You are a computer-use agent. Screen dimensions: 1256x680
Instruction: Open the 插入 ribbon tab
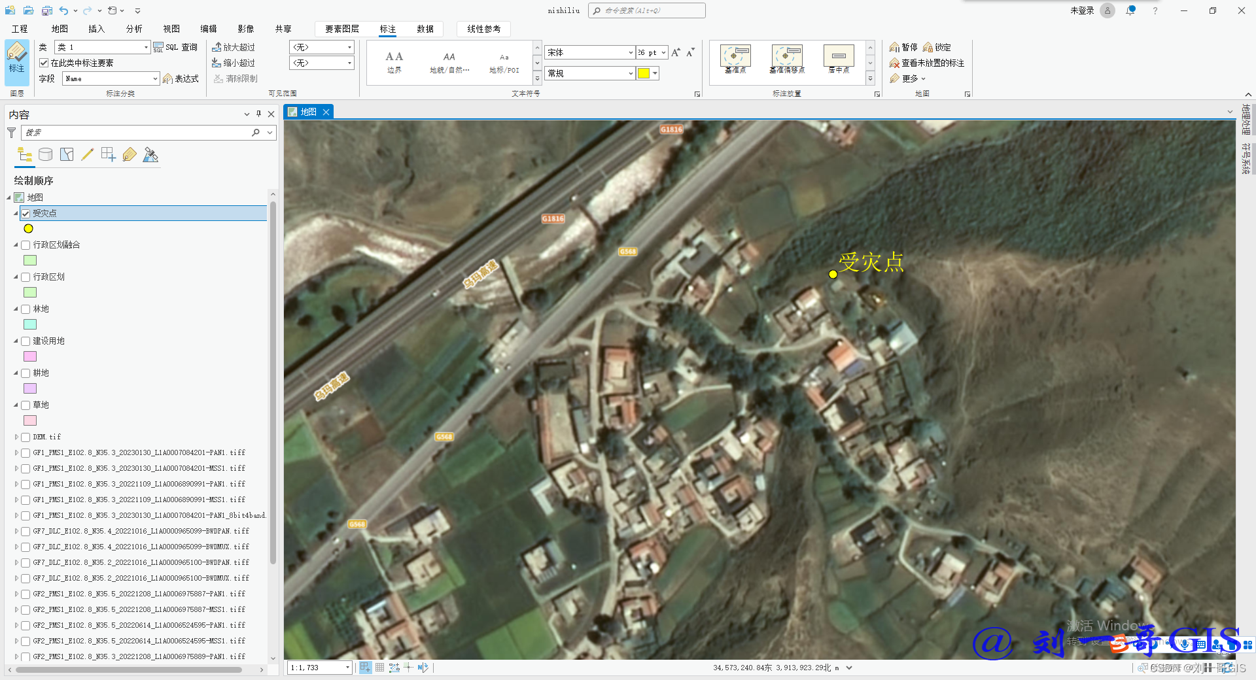click(96, 29)
